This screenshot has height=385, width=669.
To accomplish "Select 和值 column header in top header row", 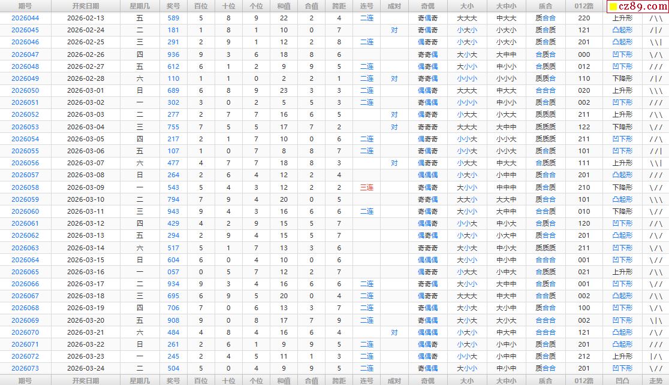I will (284, 5).
